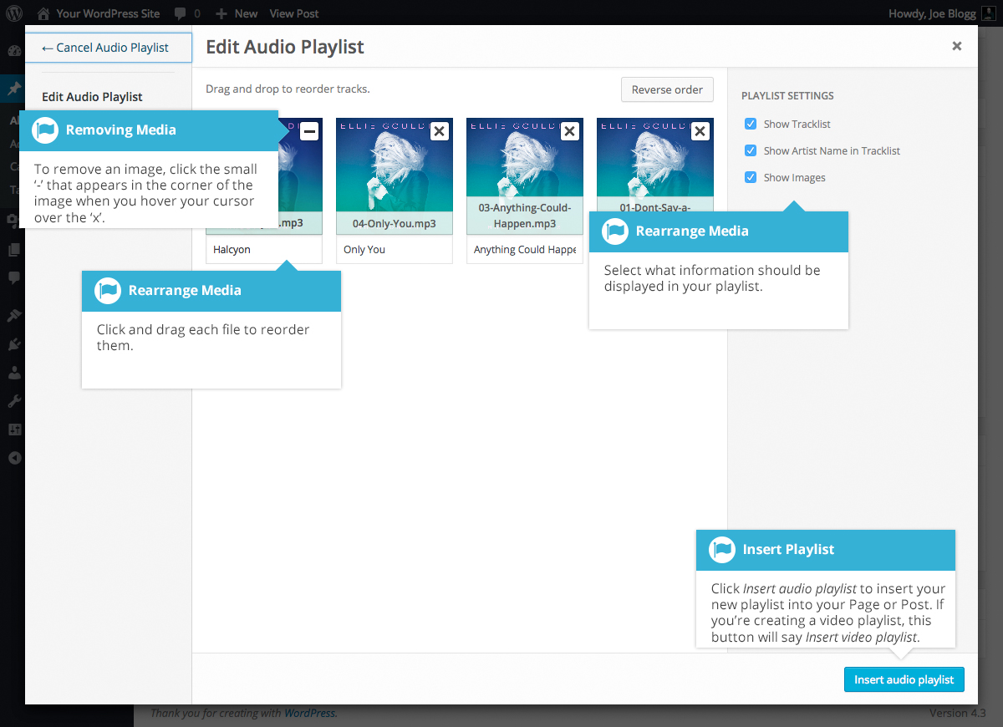Disable the Show Images checkbox

(x=751, y=177)
